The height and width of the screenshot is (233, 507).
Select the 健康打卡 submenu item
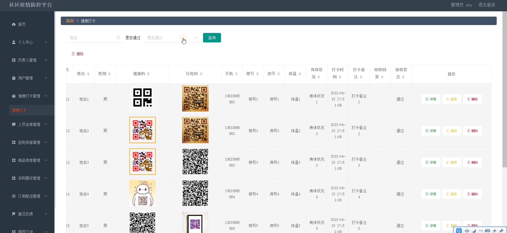point(31,110)
